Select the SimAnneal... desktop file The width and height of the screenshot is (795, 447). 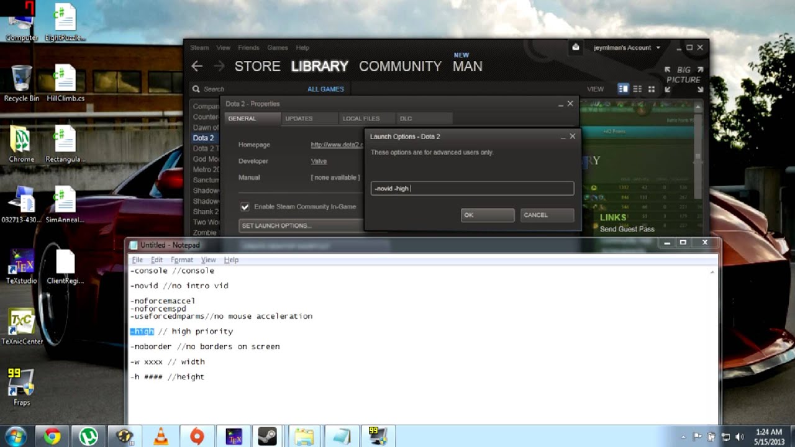coord(65,205)
